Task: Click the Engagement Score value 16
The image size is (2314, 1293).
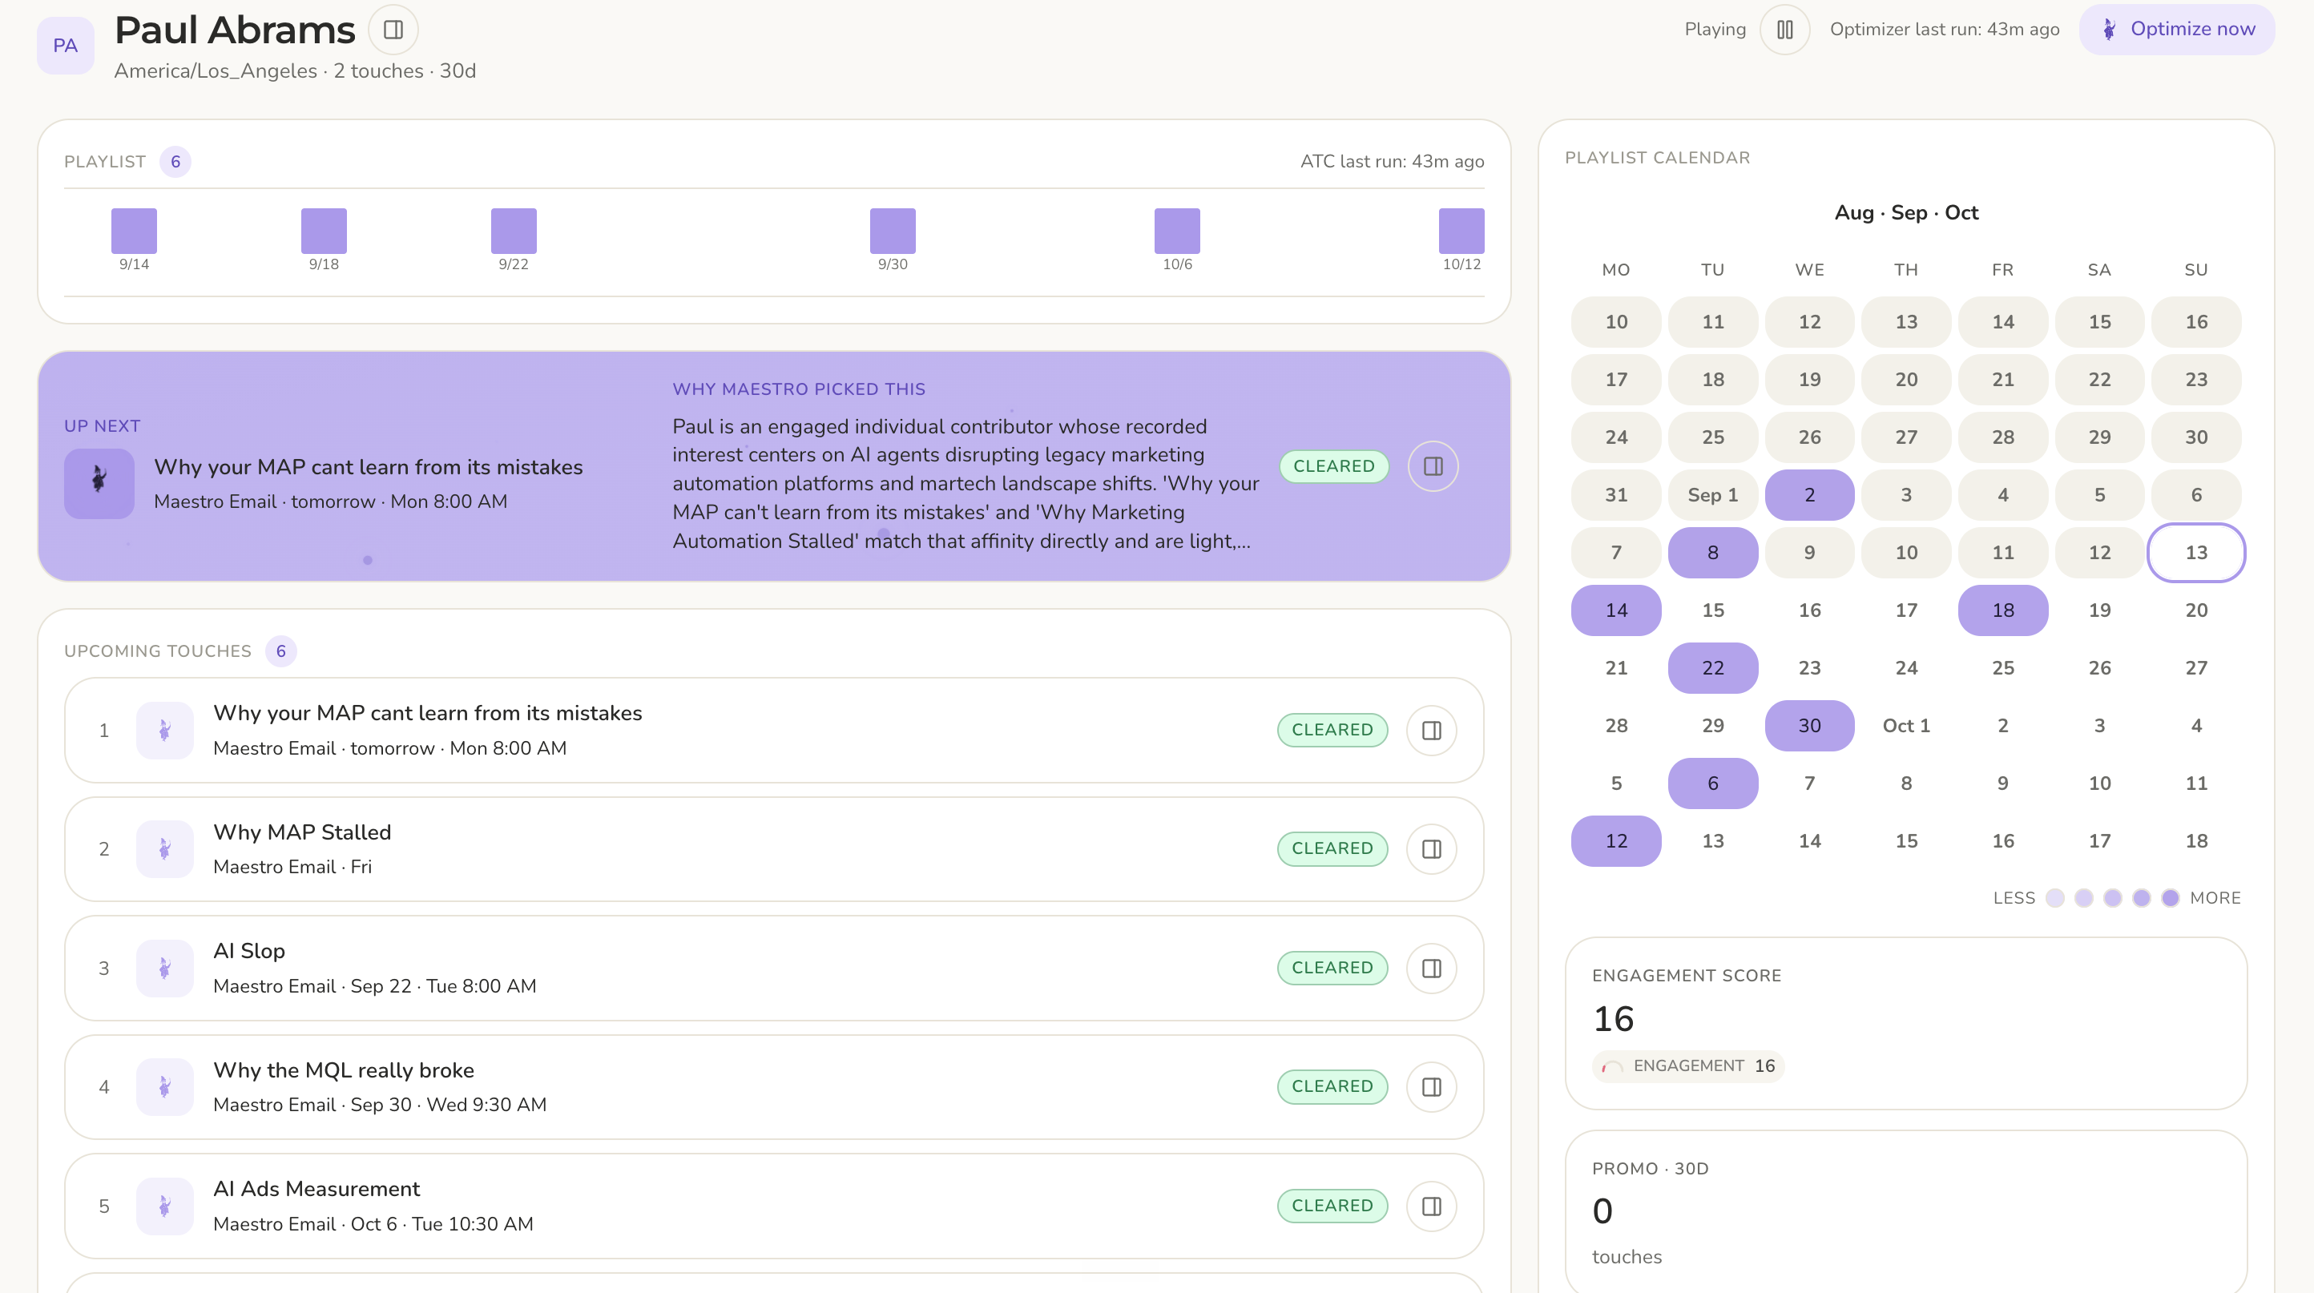Action: (x=1614, y=1019)
